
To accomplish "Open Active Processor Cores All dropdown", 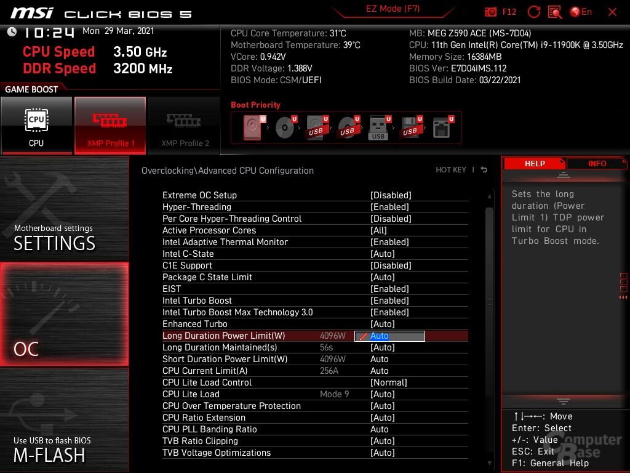I will click(x=378, y=230).
